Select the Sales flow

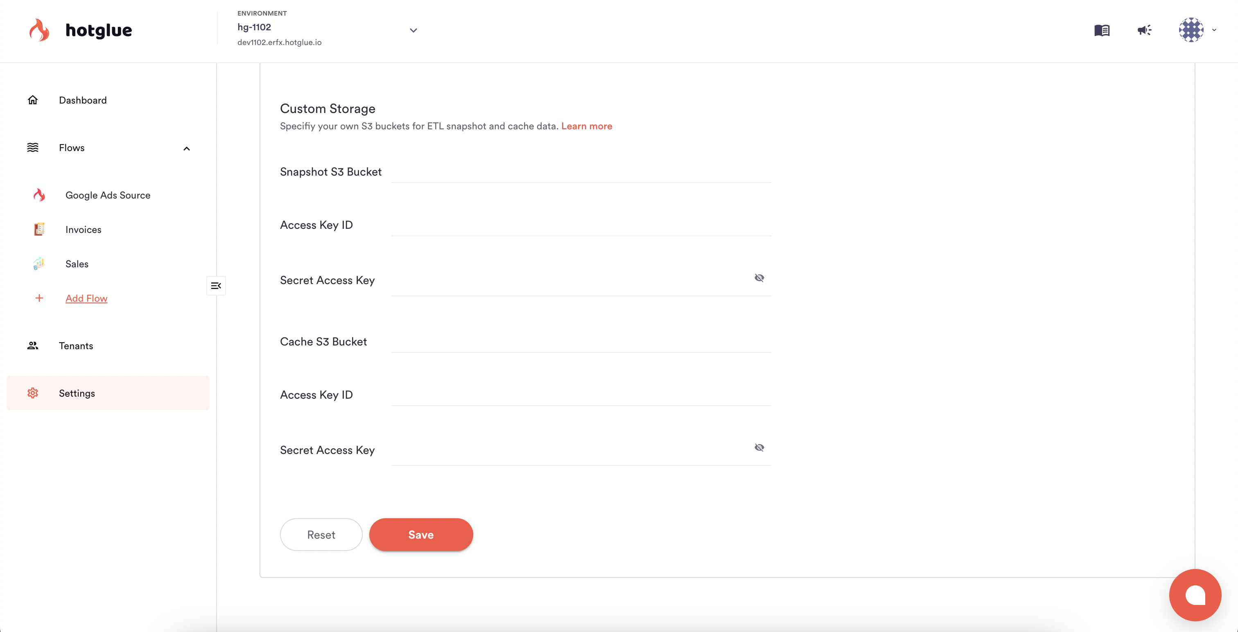coord(77,264)
